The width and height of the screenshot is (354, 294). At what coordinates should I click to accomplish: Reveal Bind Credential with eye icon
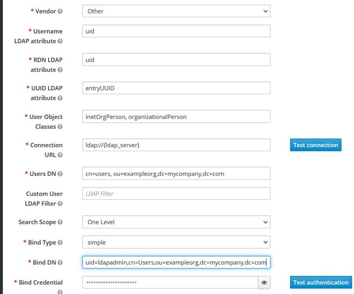coord(264,283)
